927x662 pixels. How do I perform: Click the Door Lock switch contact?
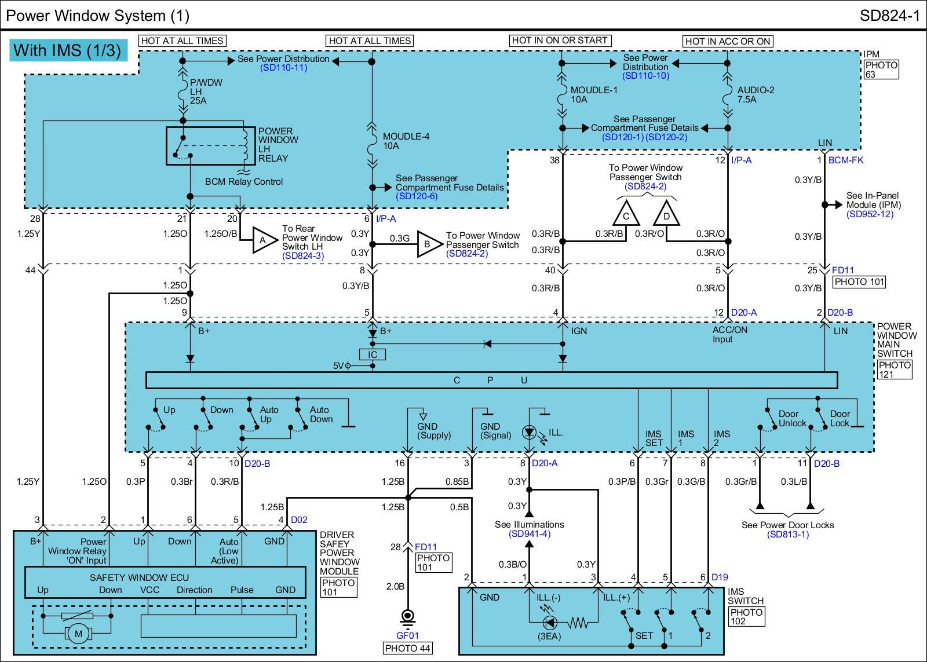point(820,419)
